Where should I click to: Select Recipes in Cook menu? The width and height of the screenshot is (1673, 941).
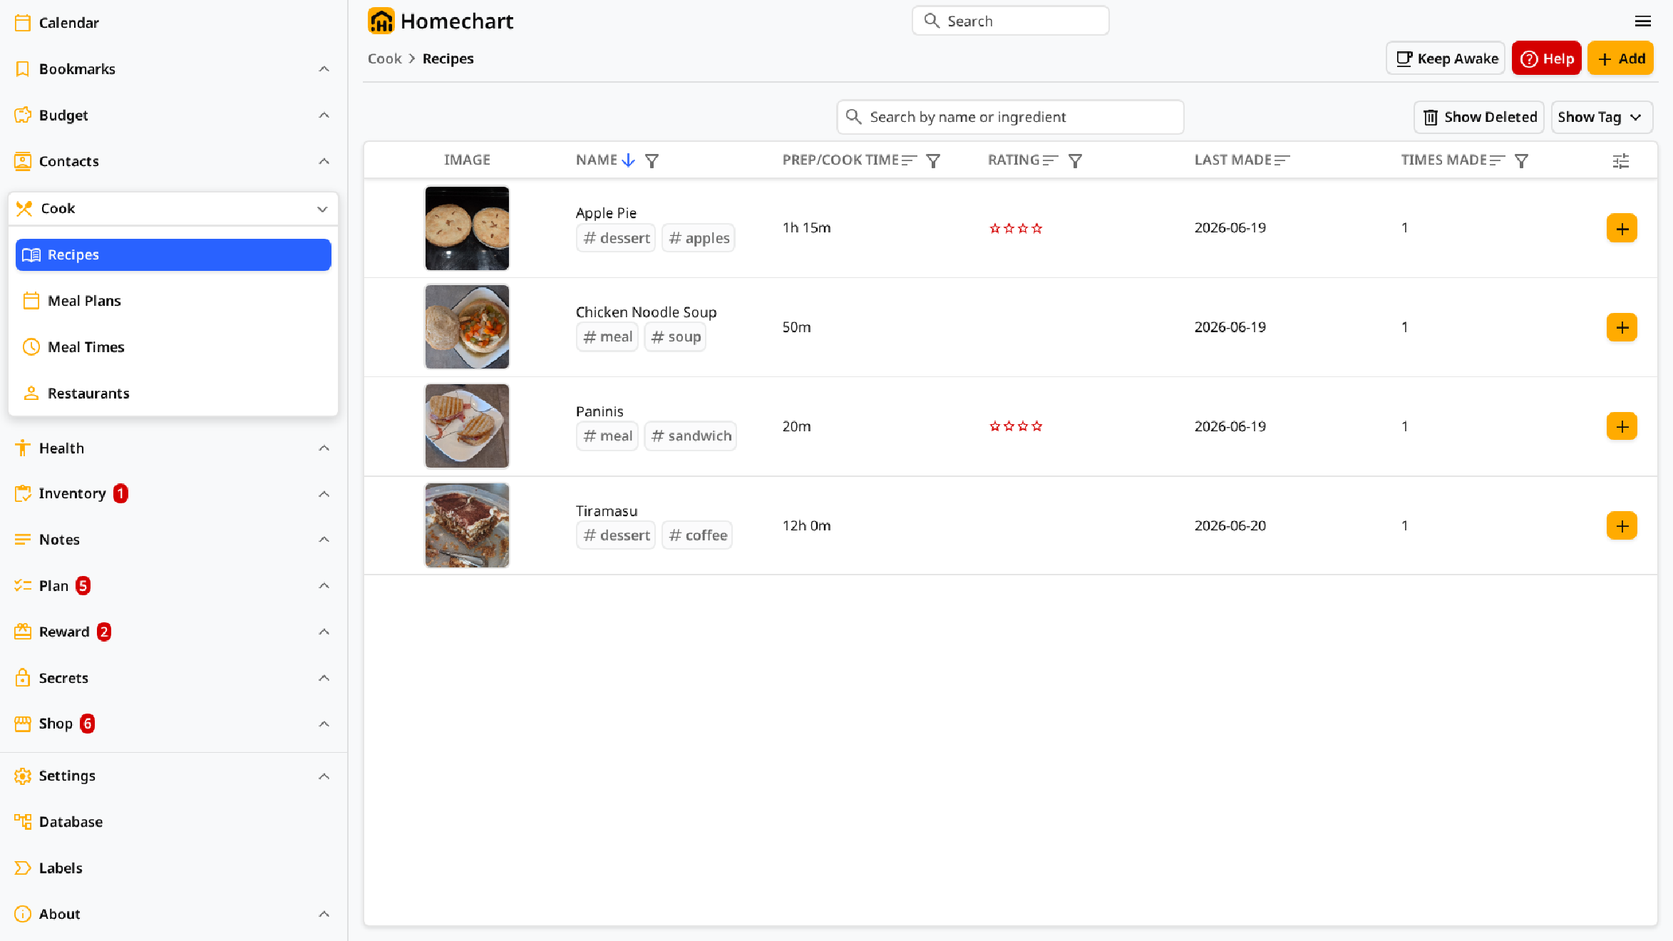coord(173,254)
